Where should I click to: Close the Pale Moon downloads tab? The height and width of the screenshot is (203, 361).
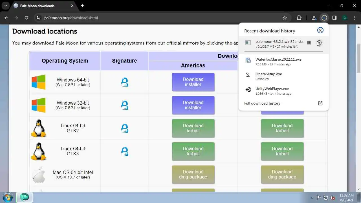pyautogui.click(x=72, y=6)
